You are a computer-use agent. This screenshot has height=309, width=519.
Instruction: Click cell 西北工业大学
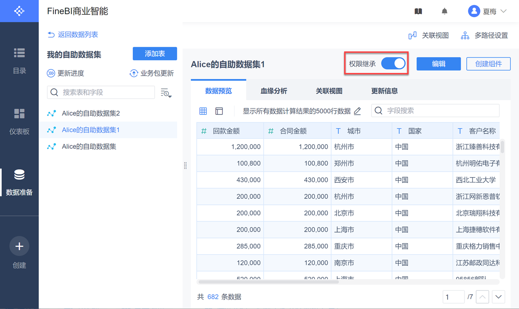476,180
